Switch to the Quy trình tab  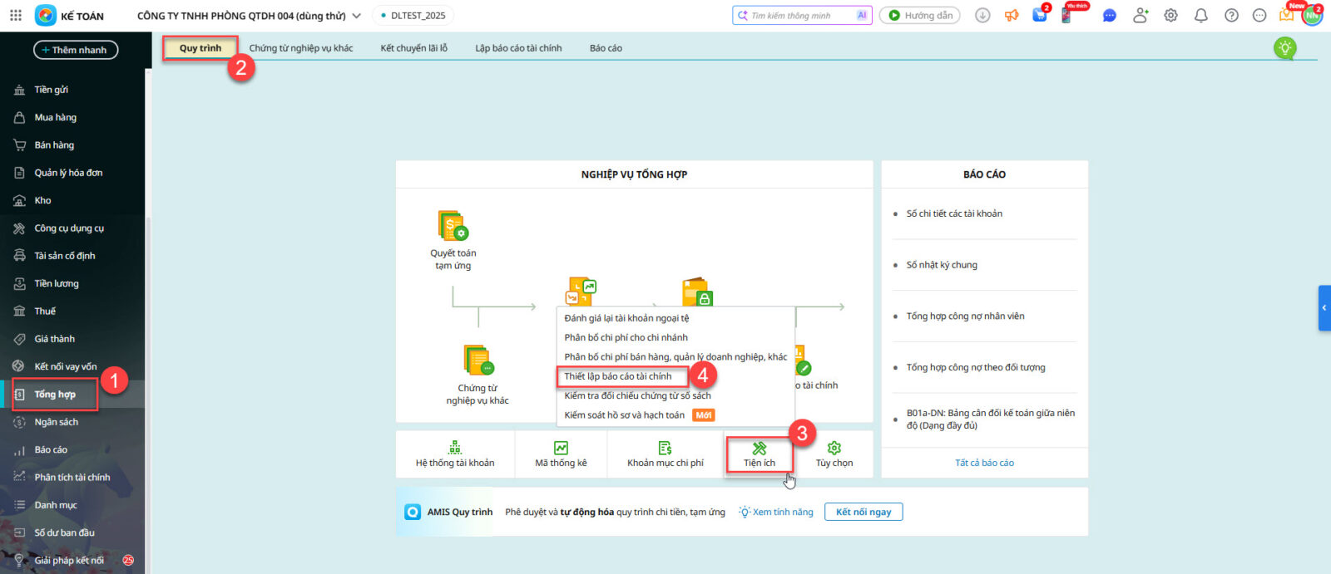tap(200, 48)
